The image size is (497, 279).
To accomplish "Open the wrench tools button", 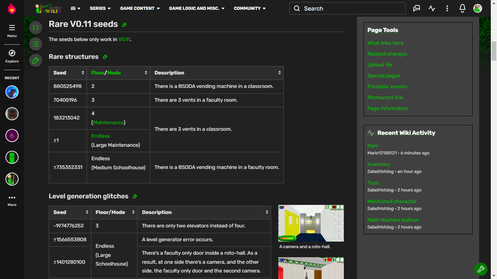I will pyautogui.click(x=481, y=269).
